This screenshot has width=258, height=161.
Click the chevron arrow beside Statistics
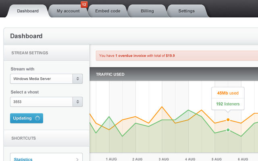(77, 159)
